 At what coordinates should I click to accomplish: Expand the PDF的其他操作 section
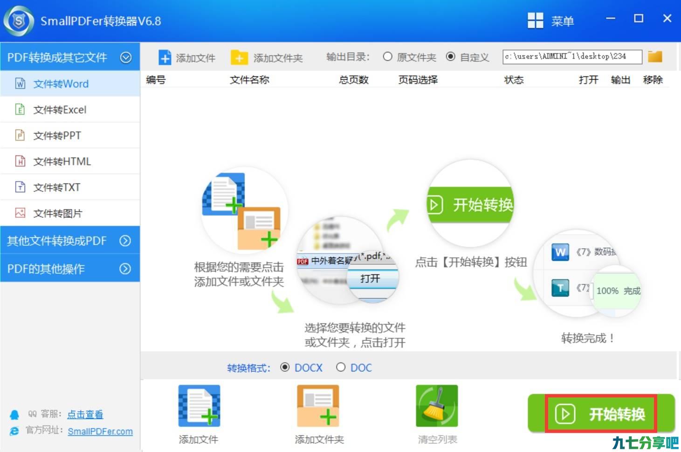(70, 269)
